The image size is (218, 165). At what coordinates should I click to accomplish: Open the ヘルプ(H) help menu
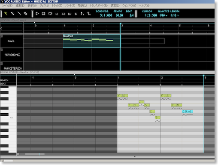(144, 6)
